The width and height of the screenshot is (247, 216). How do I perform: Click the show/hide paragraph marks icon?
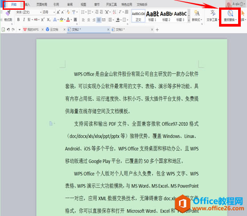click(121, 12)
